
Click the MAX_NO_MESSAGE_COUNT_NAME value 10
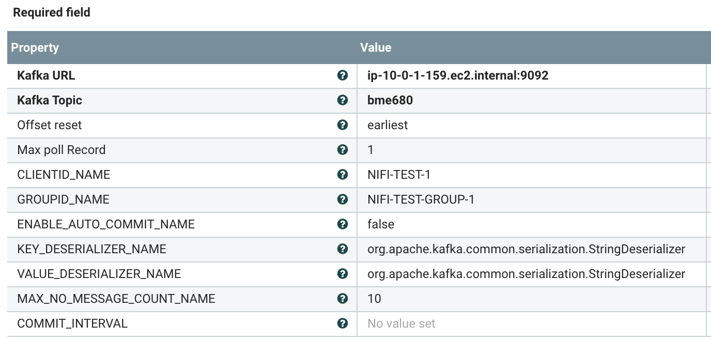[374, 299]
